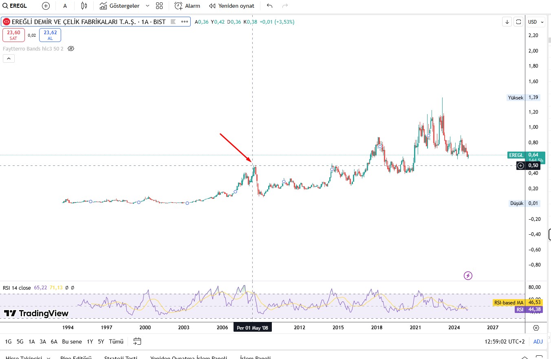Open go-to-date calendar icon

tap(137, 341)
